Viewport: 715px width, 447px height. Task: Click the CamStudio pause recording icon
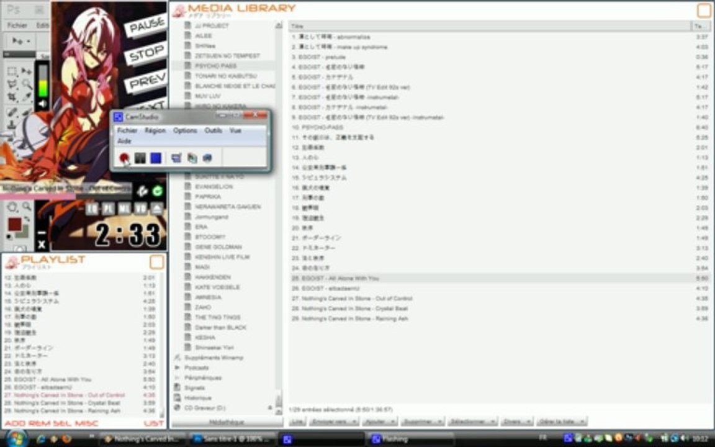[140, 158]
